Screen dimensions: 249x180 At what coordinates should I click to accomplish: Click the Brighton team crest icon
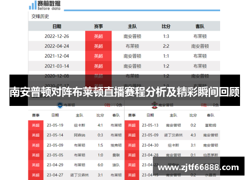[x=60, y=105]
